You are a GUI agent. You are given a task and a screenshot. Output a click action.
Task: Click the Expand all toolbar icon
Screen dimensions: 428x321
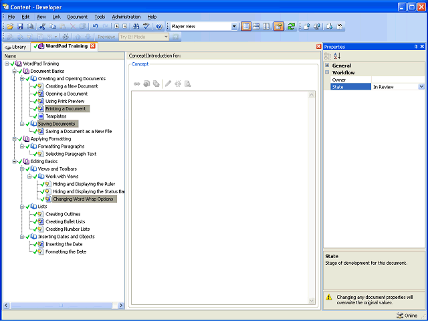pos(116,27)
